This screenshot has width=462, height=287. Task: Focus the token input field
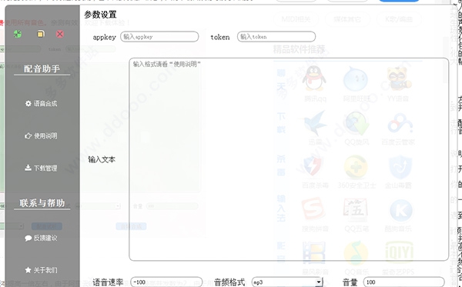point(276,37)
